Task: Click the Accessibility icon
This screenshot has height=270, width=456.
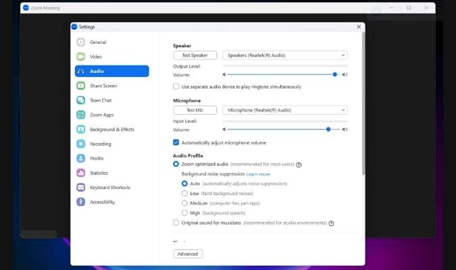Action: click(x=80, y=202)
